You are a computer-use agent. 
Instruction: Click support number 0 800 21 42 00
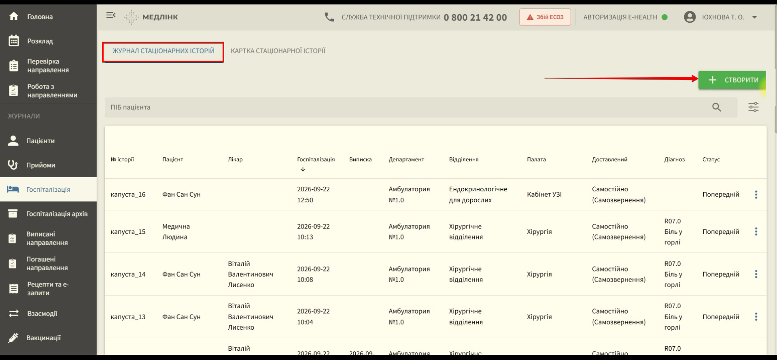point(475,17)
